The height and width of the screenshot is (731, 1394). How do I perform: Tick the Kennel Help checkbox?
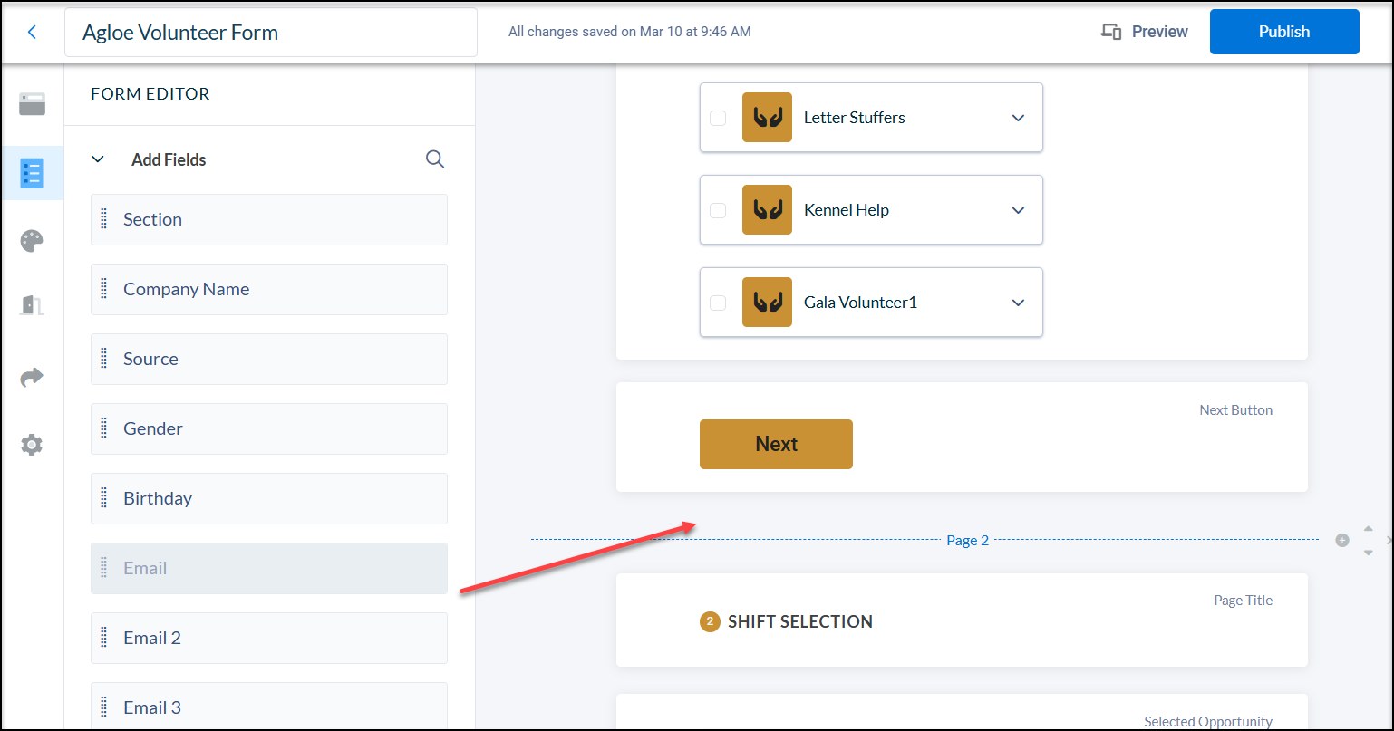coord(718,210)
